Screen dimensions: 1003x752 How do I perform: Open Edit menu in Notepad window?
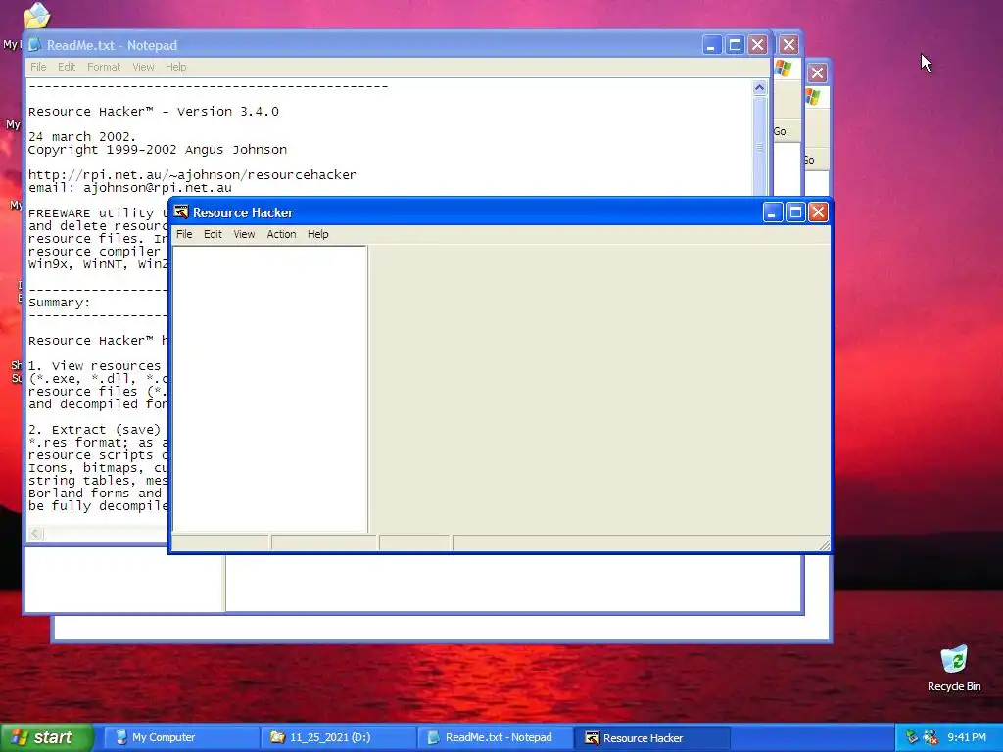(67, 67)
